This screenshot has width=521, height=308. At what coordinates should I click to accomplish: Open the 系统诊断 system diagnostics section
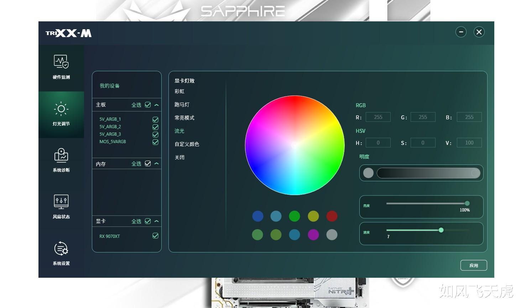[61, 161]
